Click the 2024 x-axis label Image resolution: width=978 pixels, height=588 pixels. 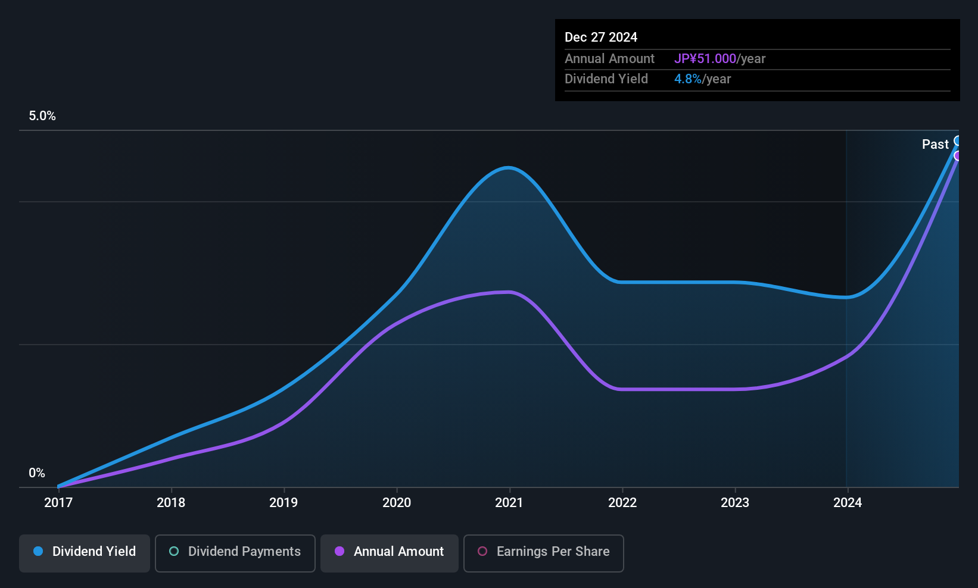point(848,503)
